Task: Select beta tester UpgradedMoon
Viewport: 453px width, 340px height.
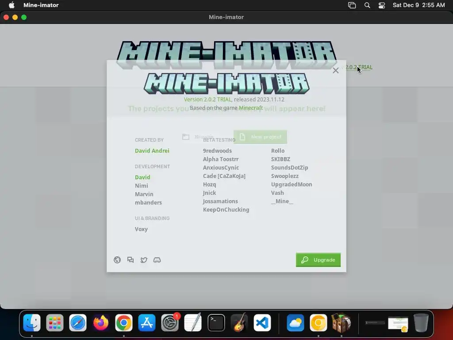Action: pos(292,184)
